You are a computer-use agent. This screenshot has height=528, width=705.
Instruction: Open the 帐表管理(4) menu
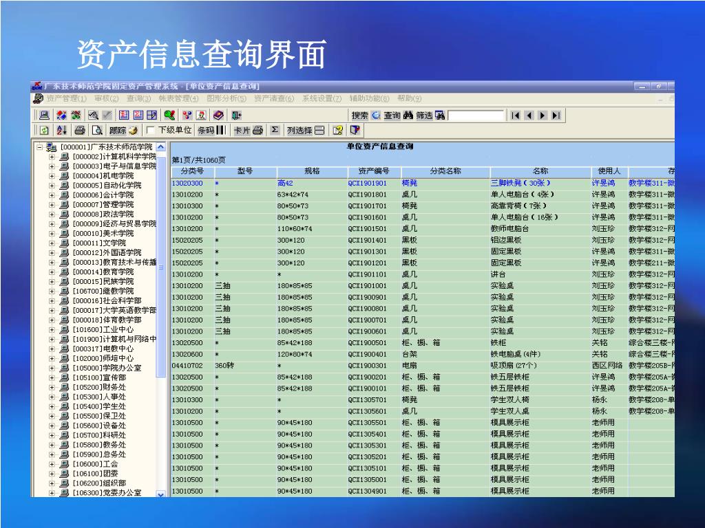[x=178, y=98]
